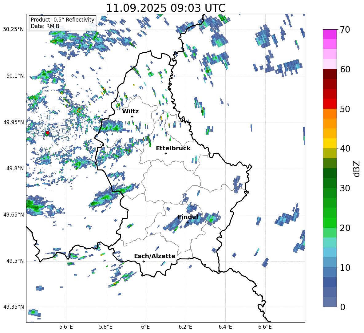Click the title 11.09.2025 09:03 UTC
Viewport: 364px width, 333px height.
[166, 8]
